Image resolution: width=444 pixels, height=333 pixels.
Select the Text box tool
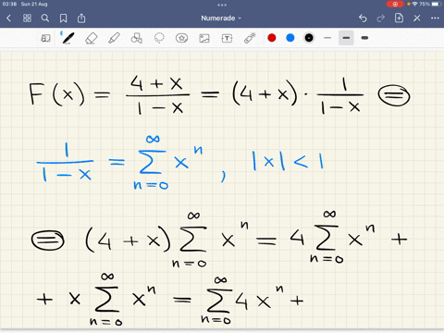click(227, 38)
